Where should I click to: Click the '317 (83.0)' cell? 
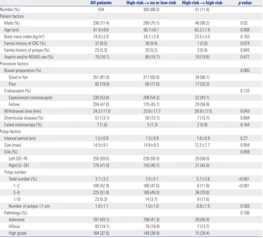coord(151,77)
